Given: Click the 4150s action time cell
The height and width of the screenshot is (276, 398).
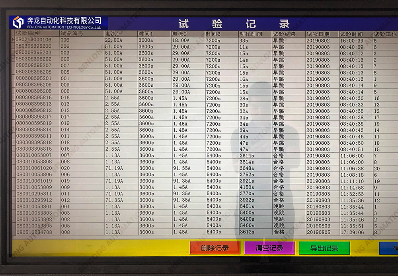Looking at the screenshot, I should click(x=247, y=187).
